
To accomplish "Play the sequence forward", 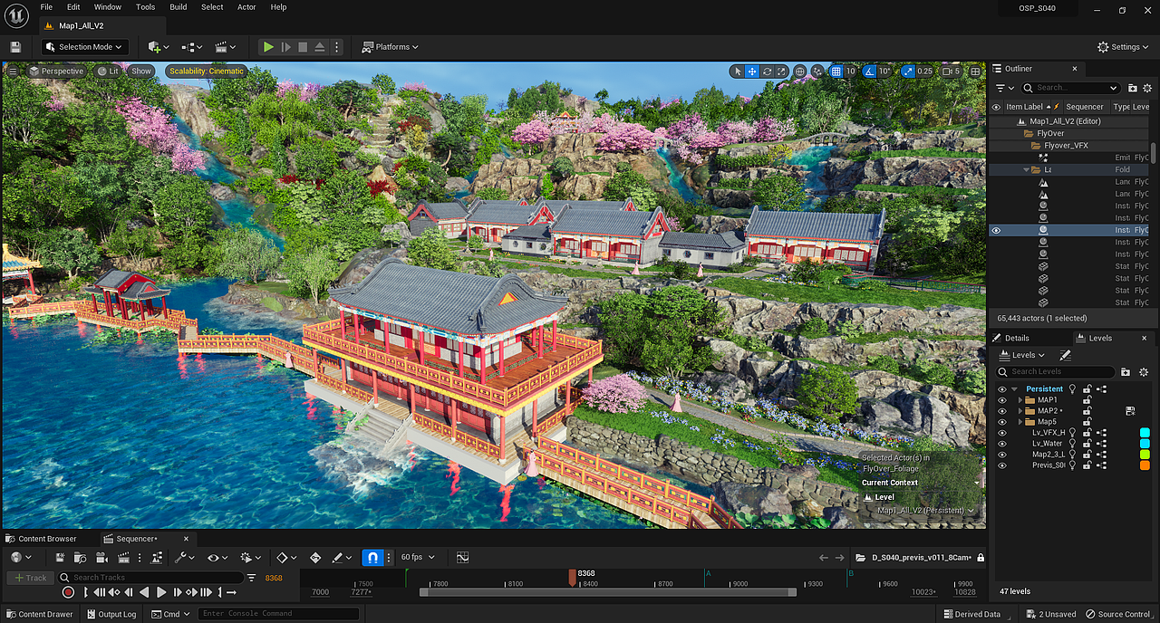I will [x=161, y=592].
